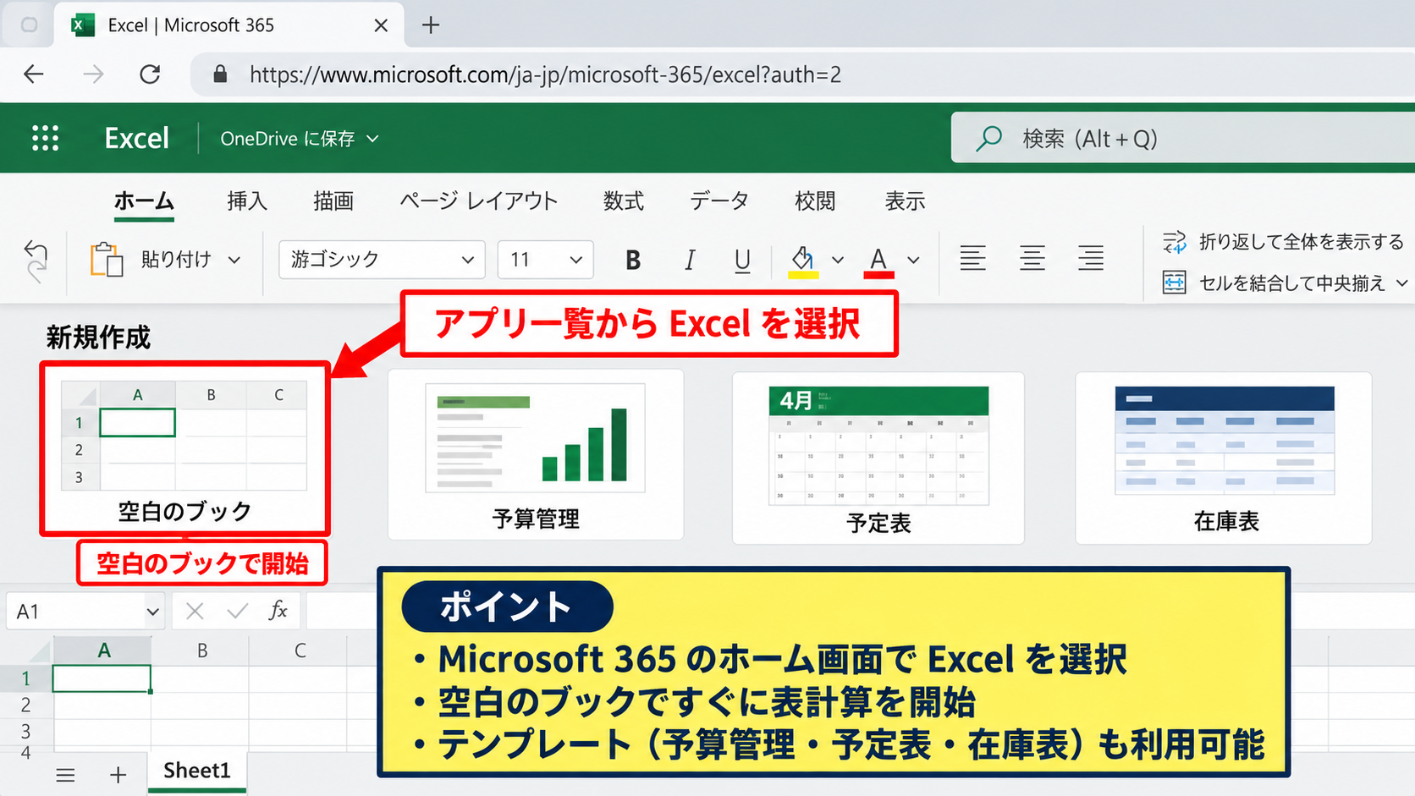Screen dimensions: 1415x796
Task: Choose the 予算管理 template
Action: click(536, 454)
